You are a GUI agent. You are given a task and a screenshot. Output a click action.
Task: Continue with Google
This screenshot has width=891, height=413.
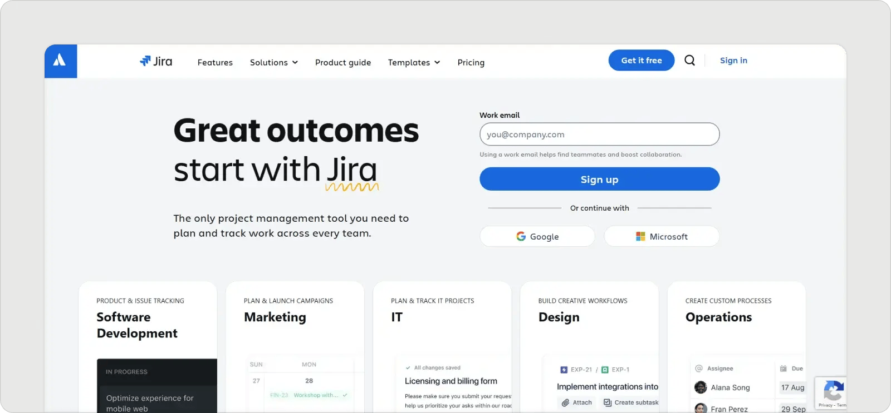[x=537, y=236]
